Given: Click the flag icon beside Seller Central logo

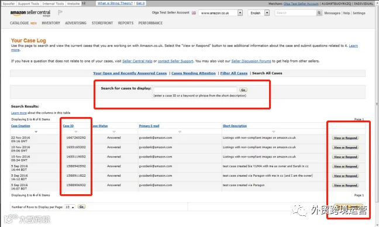Looking at the screenshot, I should pyautogui.click(x=60, y=12).
